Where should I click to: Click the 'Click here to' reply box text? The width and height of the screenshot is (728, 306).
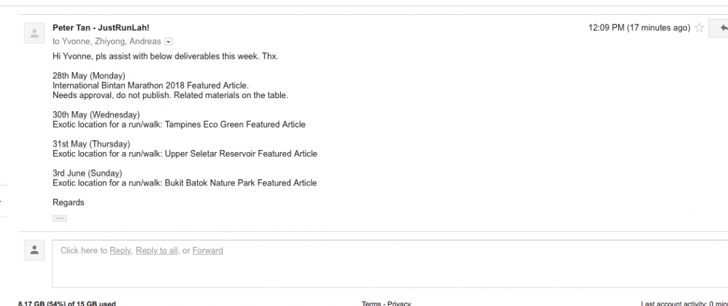pyautogui.click(x=84, y=251)
